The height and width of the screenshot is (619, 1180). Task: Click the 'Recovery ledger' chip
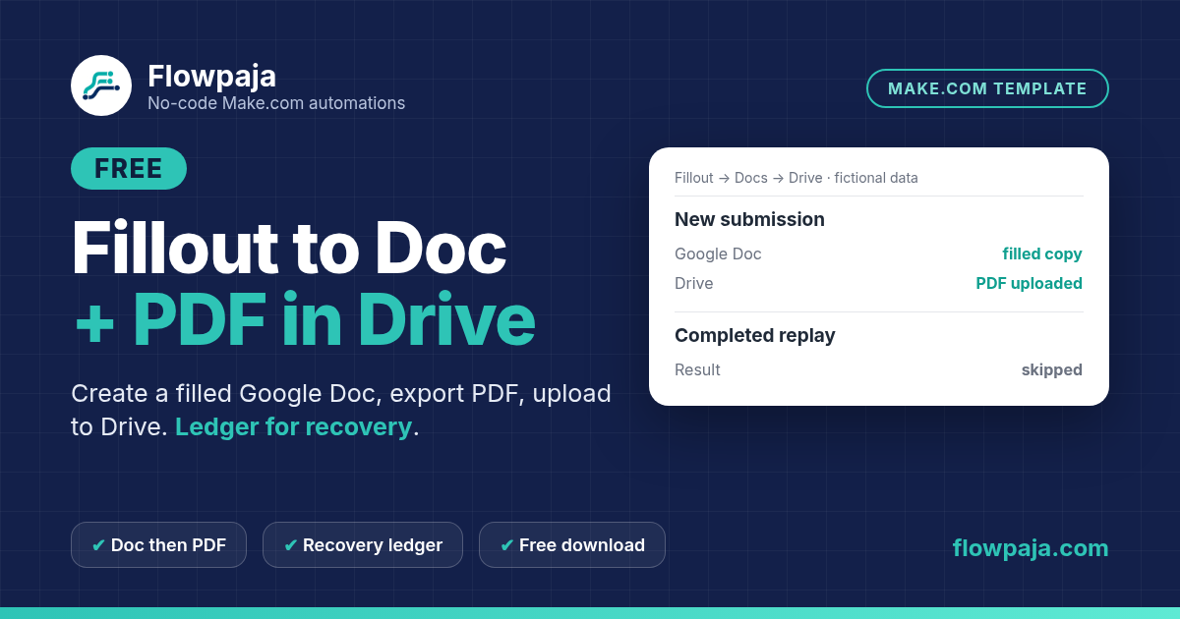tap(363, 544)
